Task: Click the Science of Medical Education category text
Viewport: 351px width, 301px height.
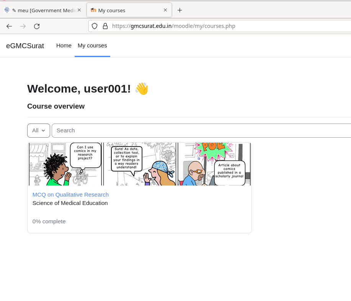Action: point(70,203)
